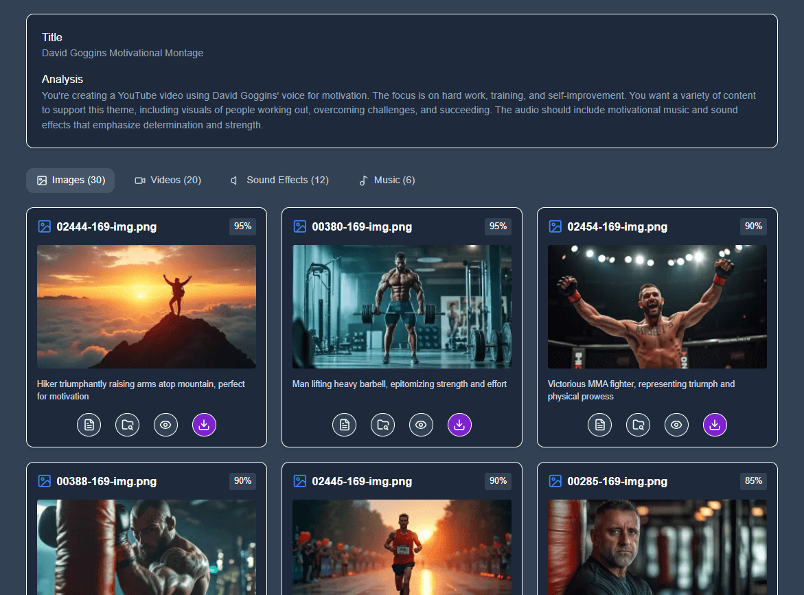Select the filename 02454-169-img.png
Image resolution: width=804 pixels, height=595 pixels.
(x=617, y=227)
